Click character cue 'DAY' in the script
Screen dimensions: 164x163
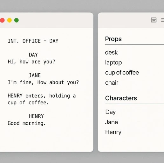pos(33,55)
